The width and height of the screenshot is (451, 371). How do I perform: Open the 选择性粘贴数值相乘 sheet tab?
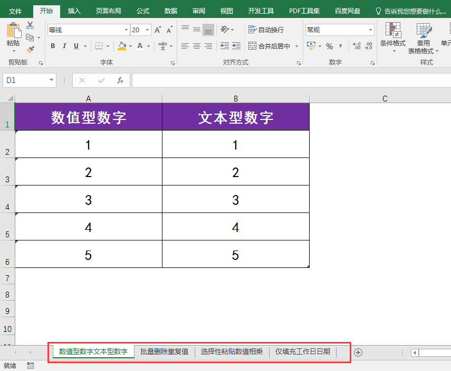coord(232,351)
